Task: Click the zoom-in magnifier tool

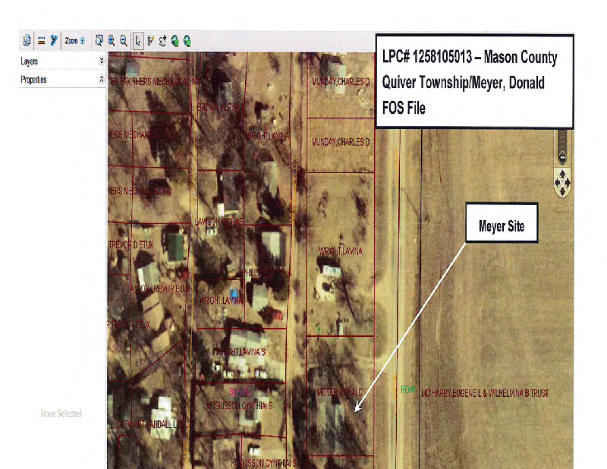Action: 111,40
